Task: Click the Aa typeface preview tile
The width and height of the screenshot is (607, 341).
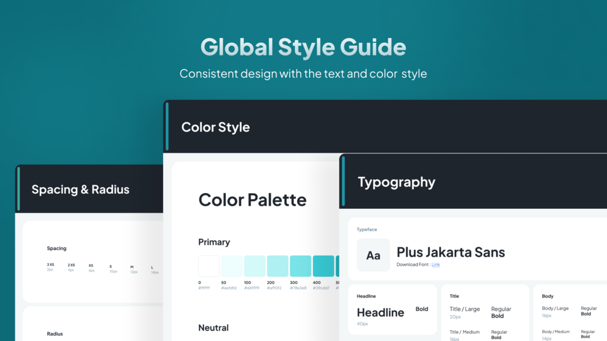Action: 373,255
